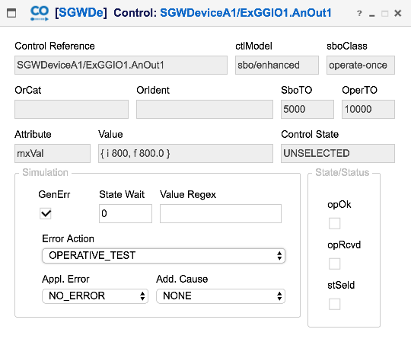
Task: Click the GenErr label
Action: click(x=54, y=194)
